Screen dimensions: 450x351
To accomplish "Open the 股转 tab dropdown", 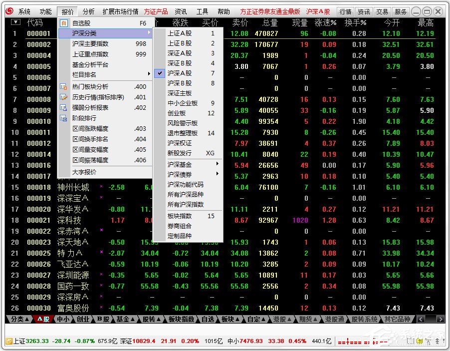I will tap(152, 319).
